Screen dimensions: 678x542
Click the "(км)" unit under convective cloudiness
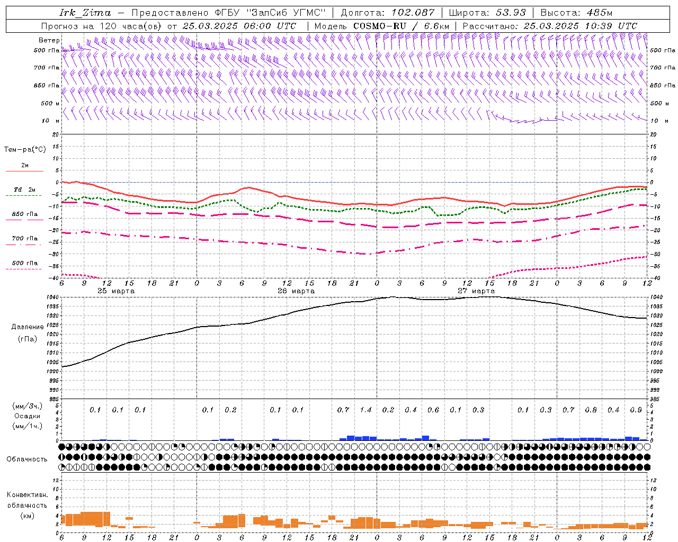pyautogui.click(x=28, y=516)
